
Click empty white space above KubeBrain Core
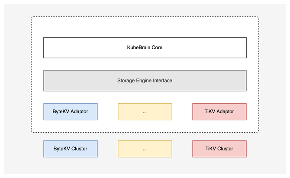click(145, 27)
